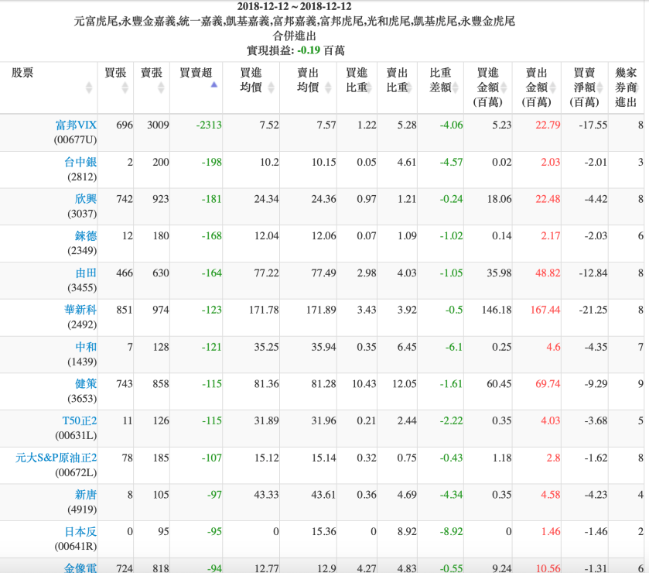Viewport: 649px width, 573px height.
Task: Open 金像電 stock link
Action: (80, 568)
